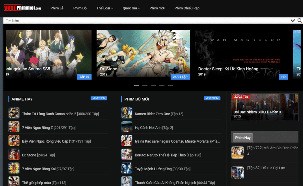Screen dimensions: 303x186
Task: Expand the Quốc Gia dropdown menu
Action: [x=131, y=8]
